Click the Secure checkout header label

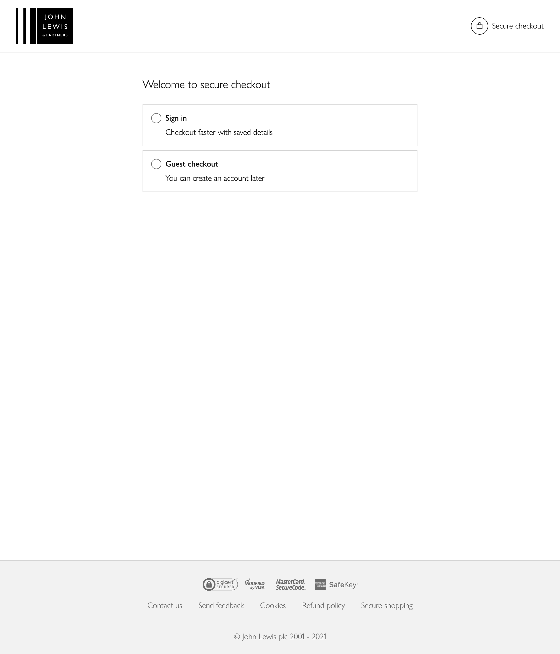(518, 26)
